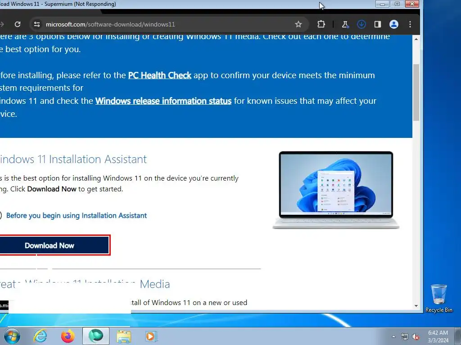Click the Download Now button
The width and height of the screenshot is (461, 345).
pyautogui.click(x=54, y=245)
